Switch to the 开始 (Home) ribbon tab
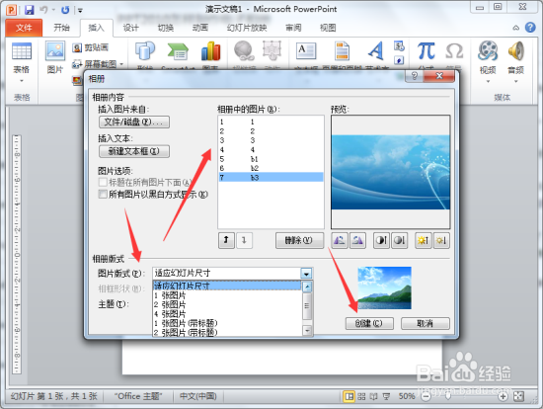 tap(61, 28)
